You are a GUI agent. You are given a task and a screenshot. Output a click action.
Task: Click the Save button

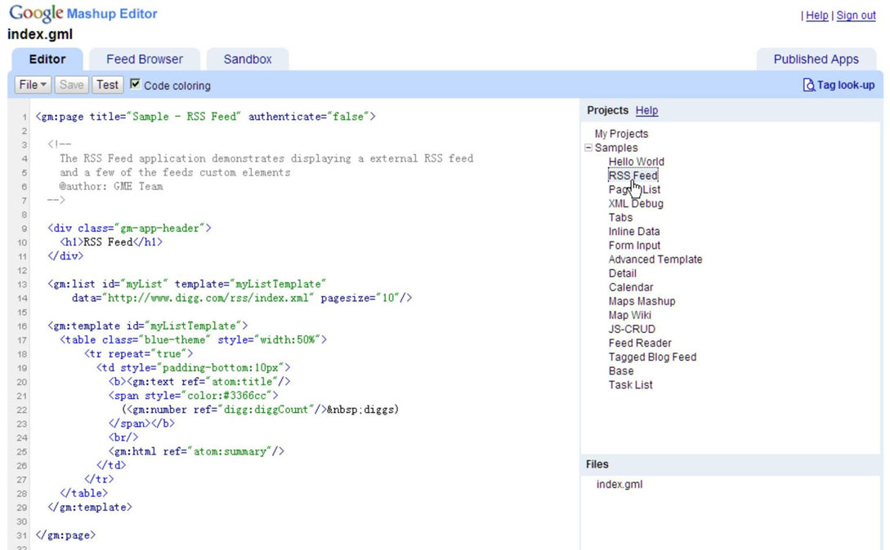pyautogui.click(x=72, y=85)
